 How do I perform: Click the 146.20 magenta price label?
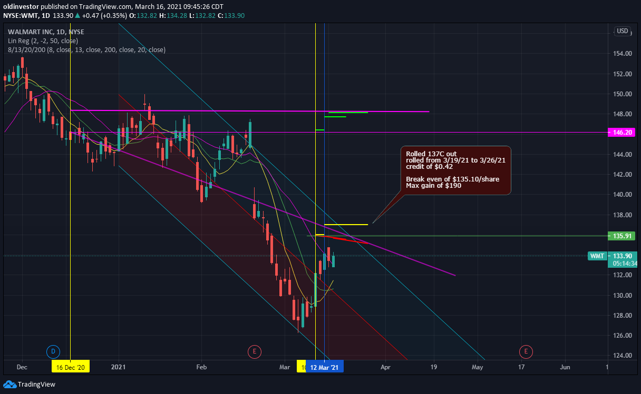[x=622, y=133]
